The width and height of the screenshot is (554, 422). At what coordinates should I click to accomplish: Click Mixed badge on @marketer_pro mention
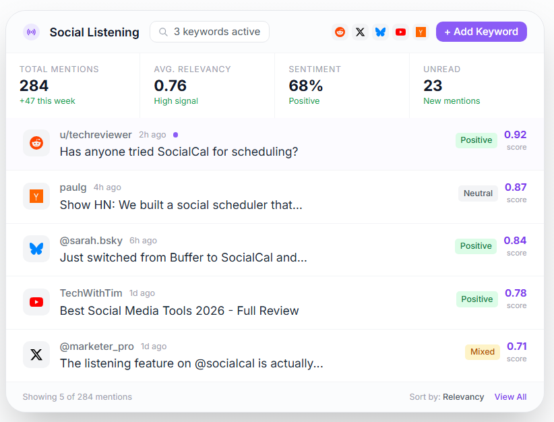pyautogui.click(x=483, y=352)
